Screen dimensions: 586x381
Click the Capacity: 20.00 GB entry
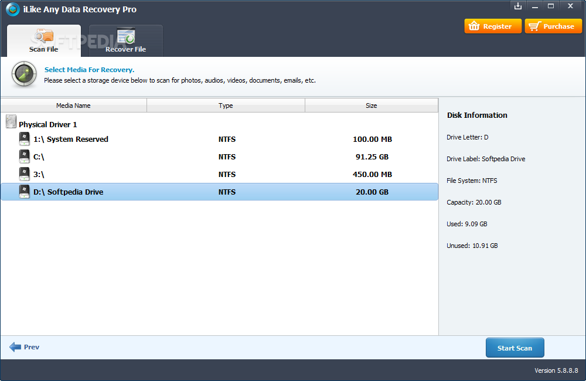[474, 202]
